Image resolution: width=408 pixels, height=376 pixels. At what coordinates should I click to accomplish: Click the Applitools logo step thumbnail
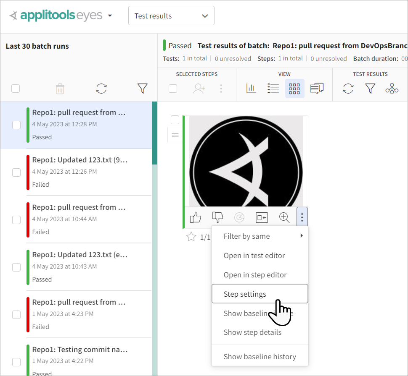click(246, 162)
